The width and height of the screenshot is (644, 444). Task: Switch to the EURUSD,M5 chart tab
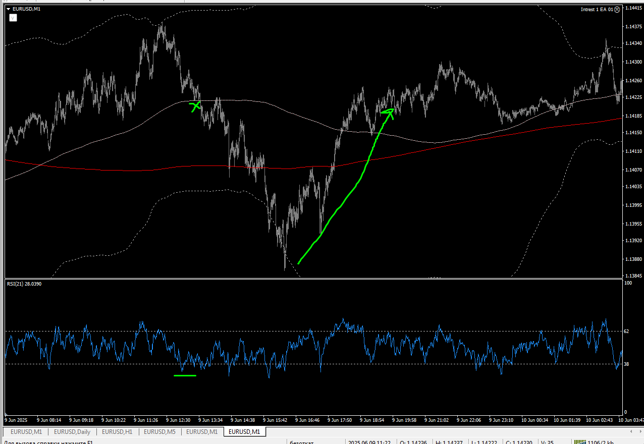coord(159,432)
